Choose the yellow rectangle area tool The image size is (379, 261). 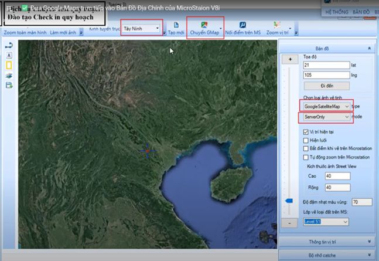[9, 65]
